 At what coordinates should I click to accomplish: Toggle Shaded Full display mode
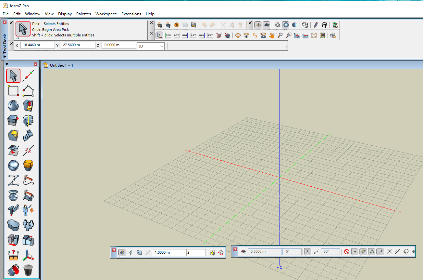[294, 25]
